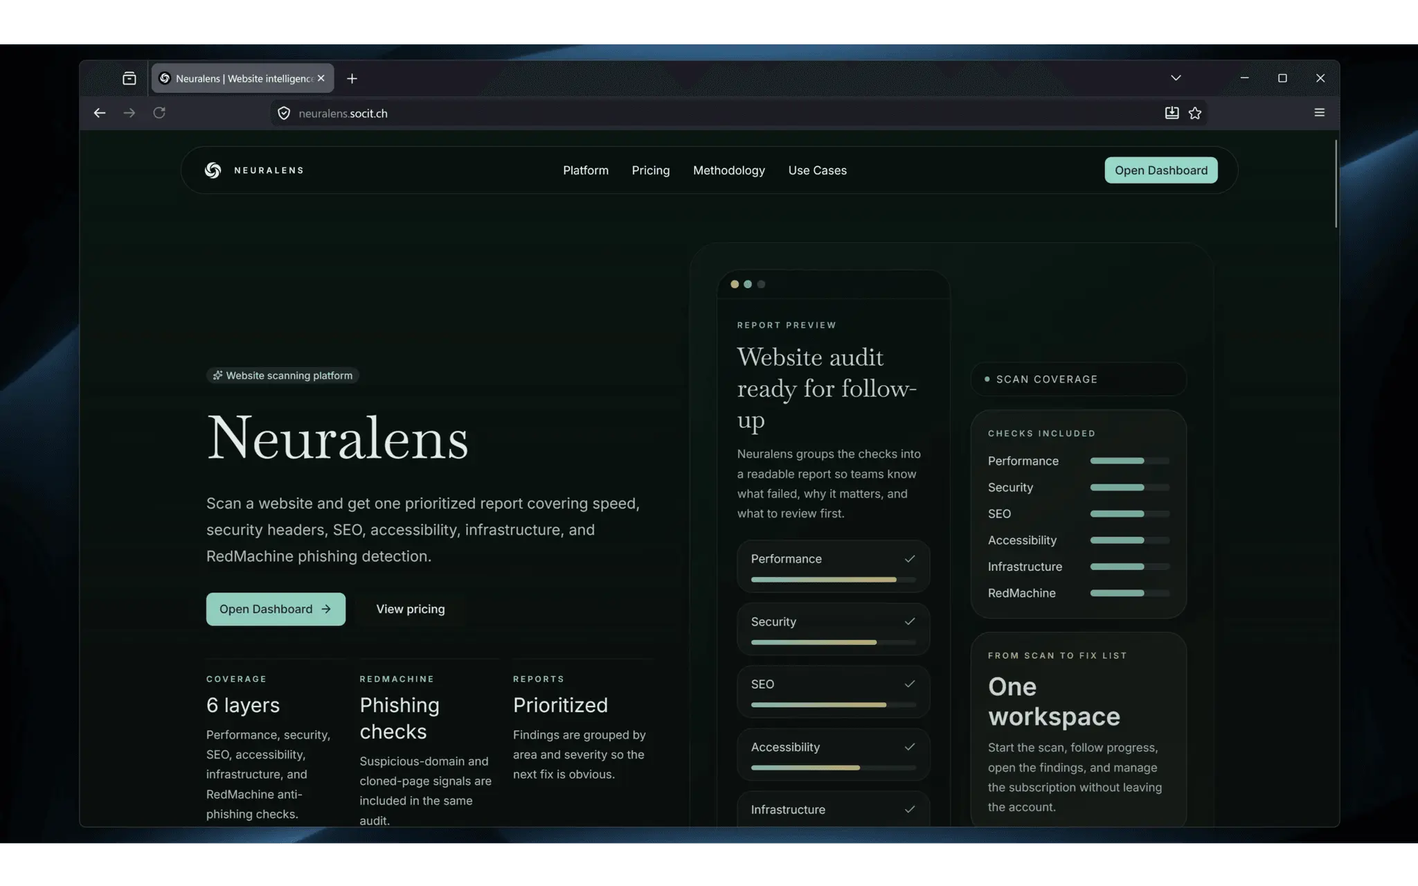
Task: Click the page vertical scrollbar thumb
Action: click(1336, 184)
